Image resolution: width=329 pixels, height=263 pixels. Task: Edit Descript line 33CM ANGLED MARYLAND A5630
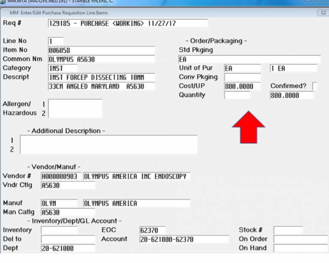[x=102, y=87]
